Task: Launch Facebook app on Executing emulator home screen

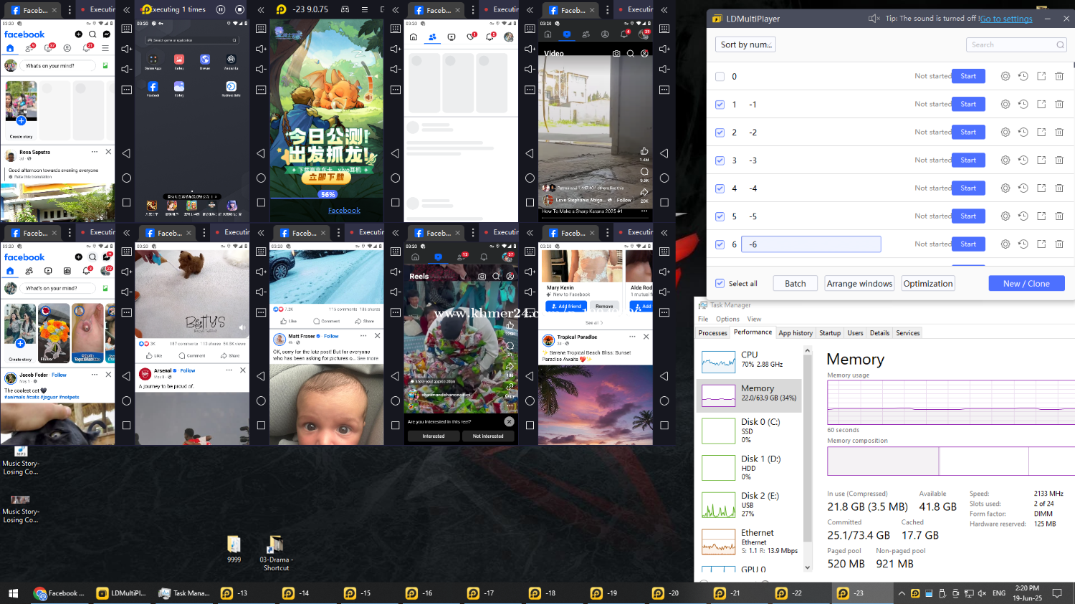Action: coord(153,87)
